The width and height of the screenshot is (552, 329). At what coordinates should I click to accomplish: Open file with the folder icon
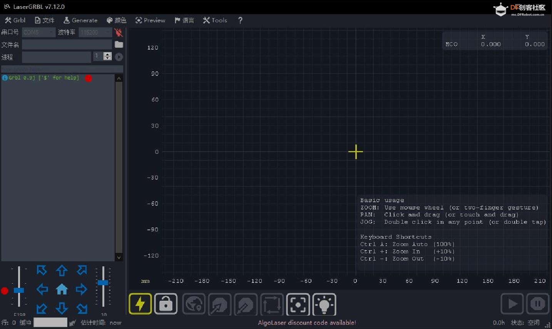click(119, 45)
